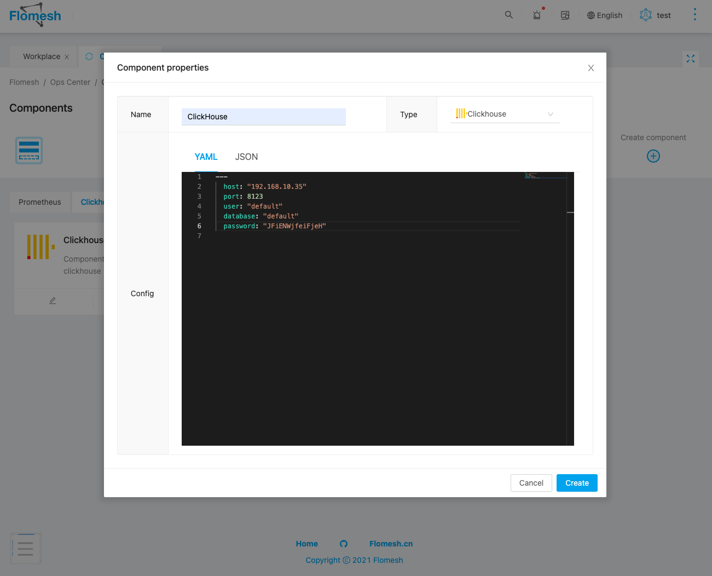The width and height of the screenshot is (712, 576).
Task: Click the Components page icon
Action: point(29,151)
